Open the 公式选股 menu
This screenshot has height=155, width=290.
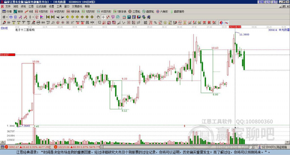pos(41,7)
